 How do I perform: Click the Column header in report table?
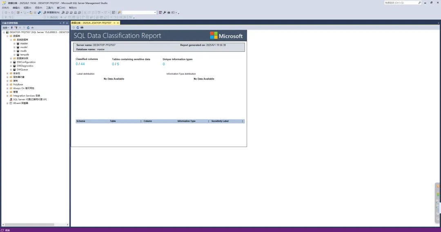(x=148, y=121)
